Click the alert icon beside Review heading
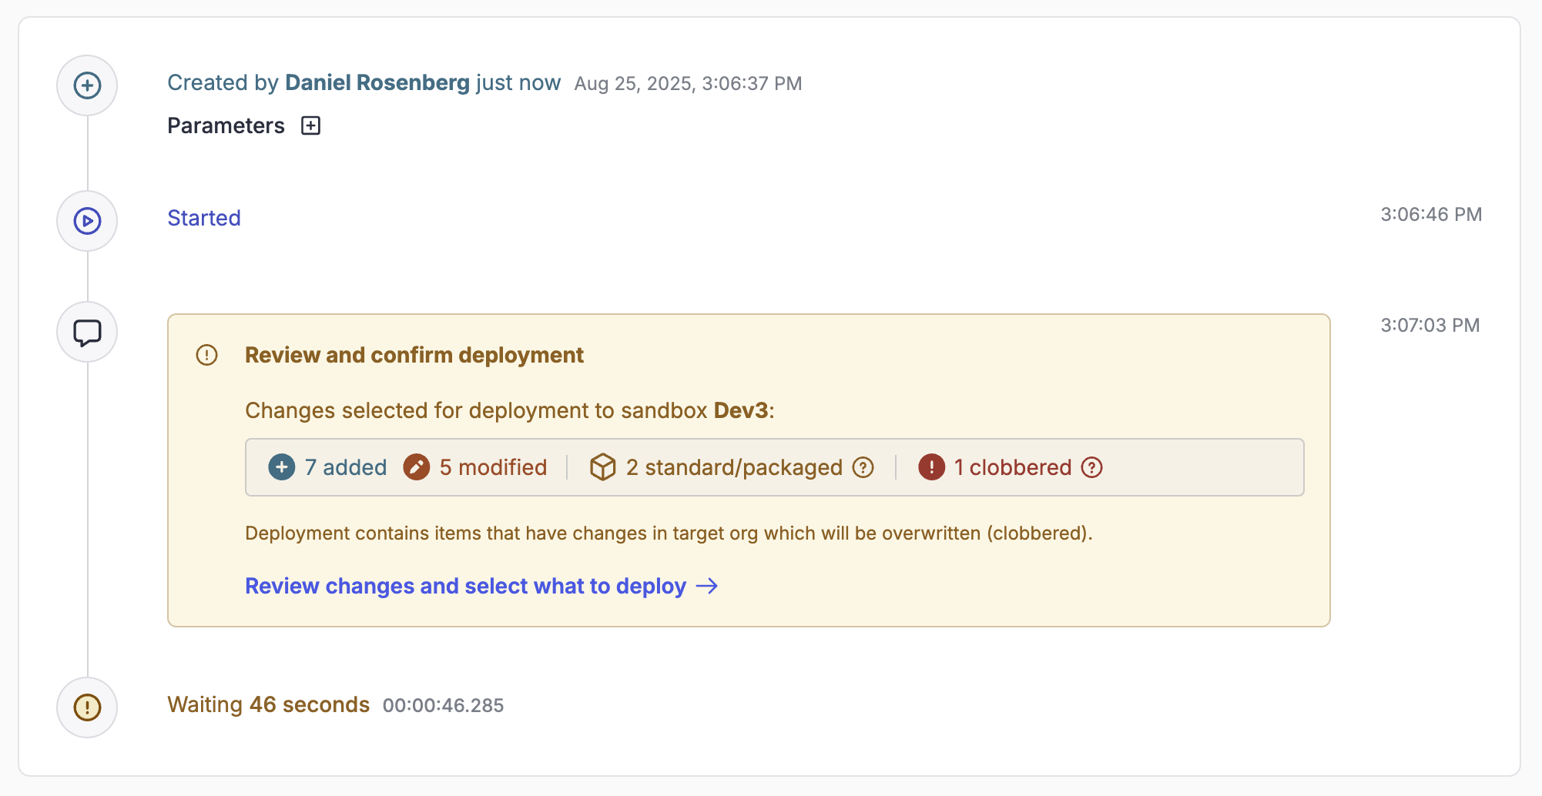 coord(206,355)
